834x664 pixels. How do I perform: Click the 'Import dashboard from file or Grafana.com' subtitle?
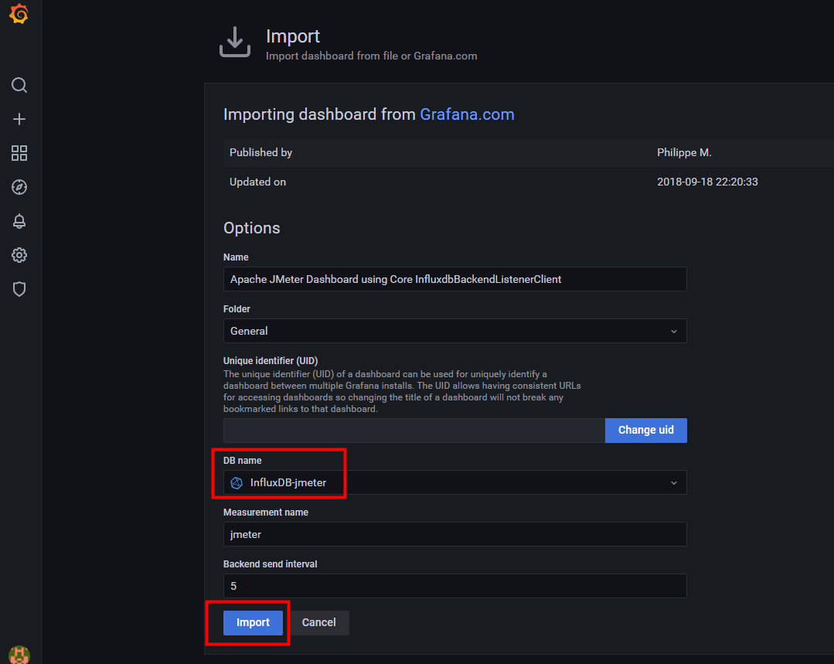click(371, 56)
